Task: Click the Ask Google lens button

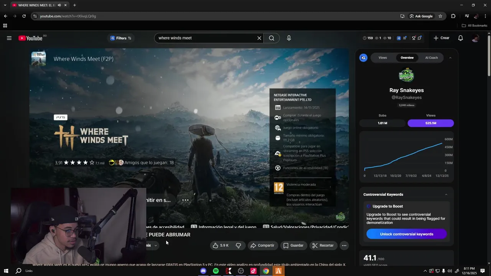Action: click(421, 16)
